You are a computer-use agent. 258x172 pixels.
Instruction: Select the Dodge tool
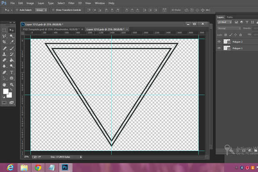[x=12, y=66]
